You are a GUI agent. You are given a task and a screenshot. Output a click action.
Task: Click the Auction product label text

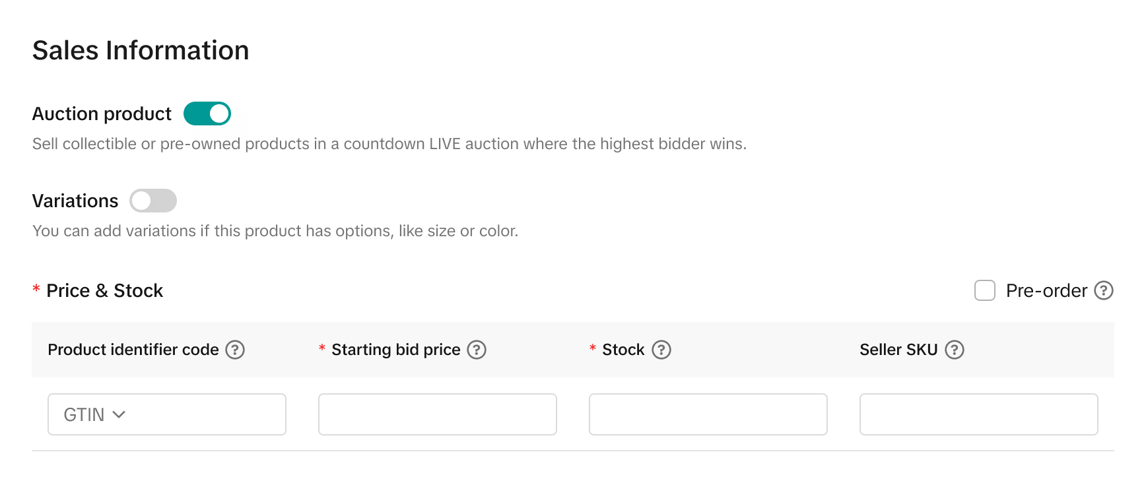(x=102, y=114)
